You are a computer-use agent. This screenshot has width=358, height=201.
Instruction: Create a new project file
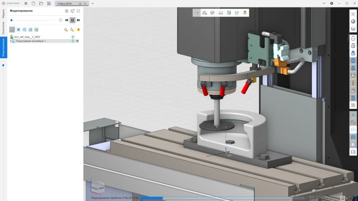(x=33, y=3)
